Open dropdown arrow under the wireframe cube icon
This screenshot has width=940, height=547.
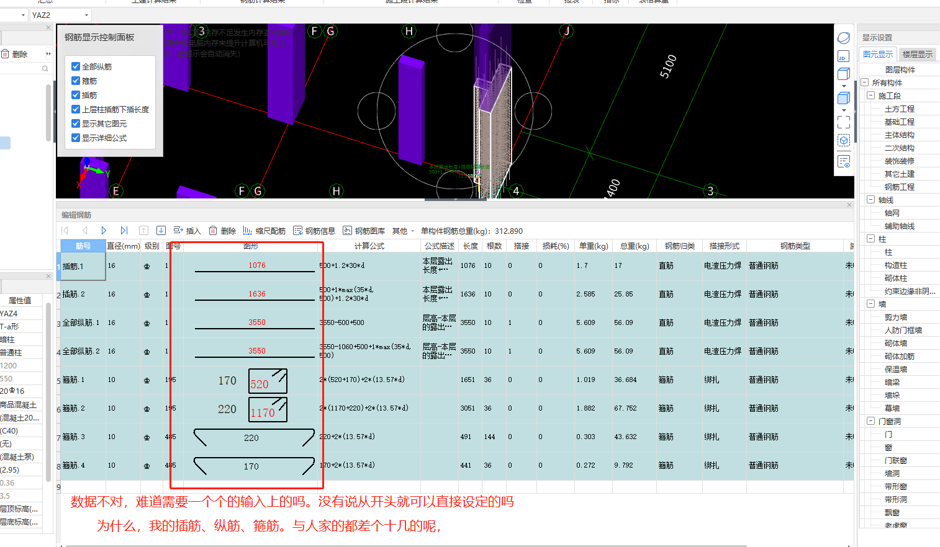tap(844, 86)
